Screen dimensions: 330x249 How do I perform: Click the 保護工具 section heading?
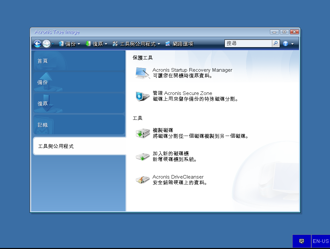143,57
